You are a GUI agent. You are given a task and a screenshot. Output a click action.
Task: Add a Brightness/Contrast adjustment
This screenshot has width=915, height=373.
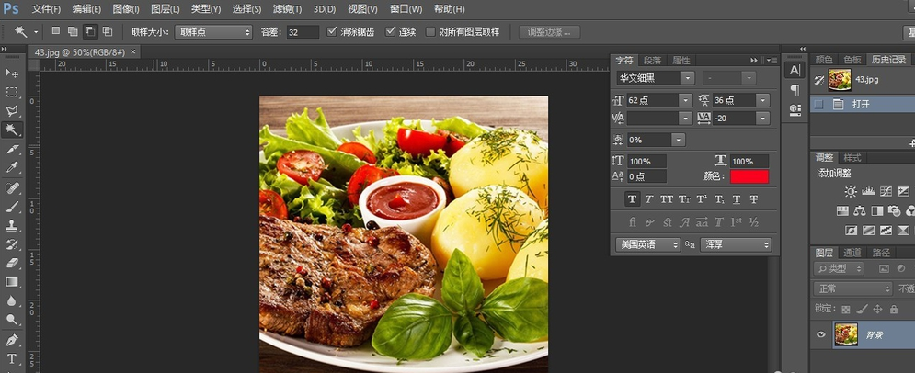[x=851, y=191]
